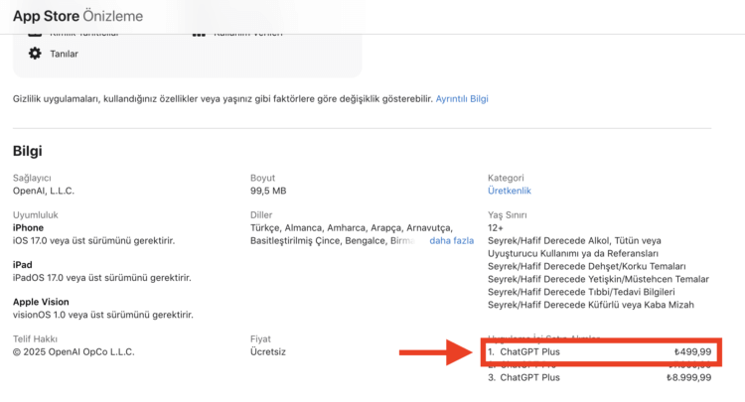Image resolution: width=745 pixels, height=402 pixels.
Task: Select the ChatGPT Plus ₺499,99 row
Action: pos(599,351)
